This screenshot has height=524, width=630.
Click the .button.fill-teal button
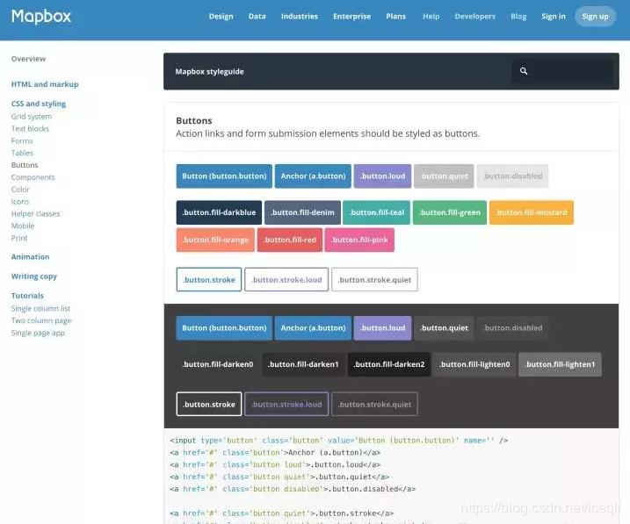(376, 212)
